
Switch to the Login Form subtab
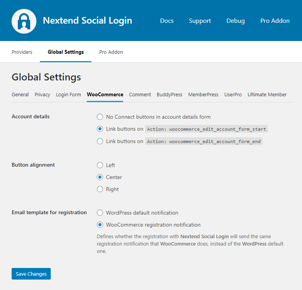pos(69,94)
